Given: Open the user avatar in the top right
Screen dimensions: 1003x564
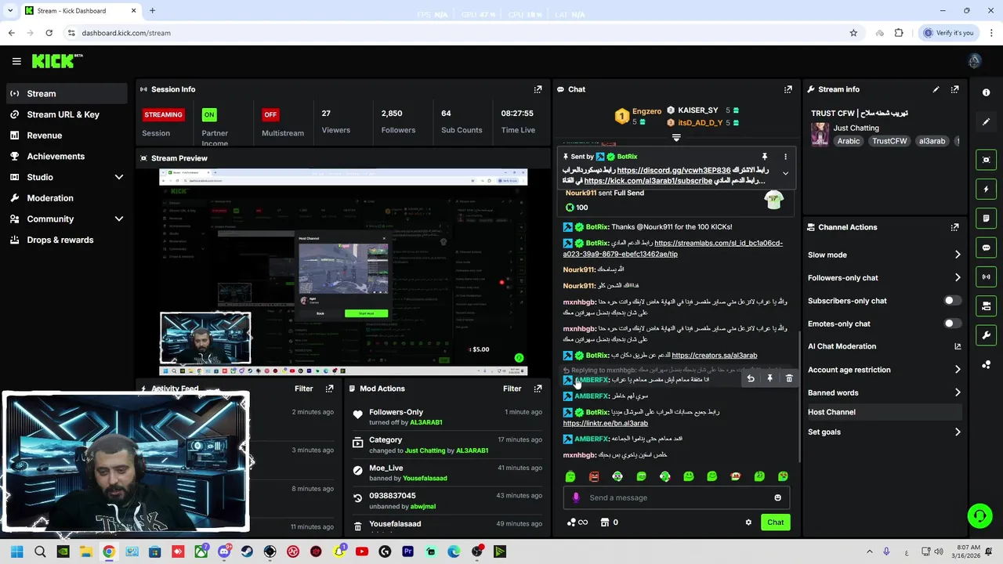Looking at the screenshot, I should [x=975, y=61].
